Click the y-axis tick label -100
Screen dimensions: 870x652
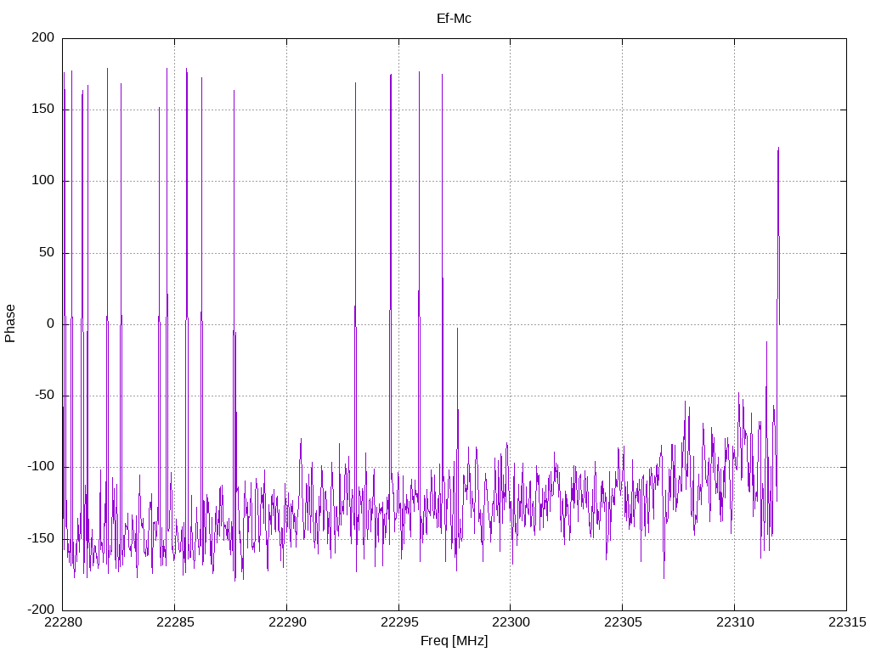click(41, 467)
